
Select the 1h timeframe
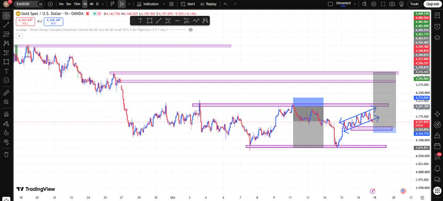click(x=85, y=4)
